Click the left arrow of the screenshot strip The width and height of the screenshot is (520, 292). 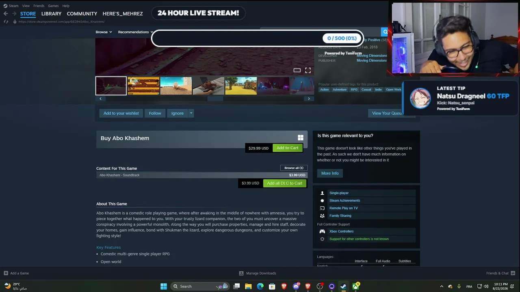[100, 99]
